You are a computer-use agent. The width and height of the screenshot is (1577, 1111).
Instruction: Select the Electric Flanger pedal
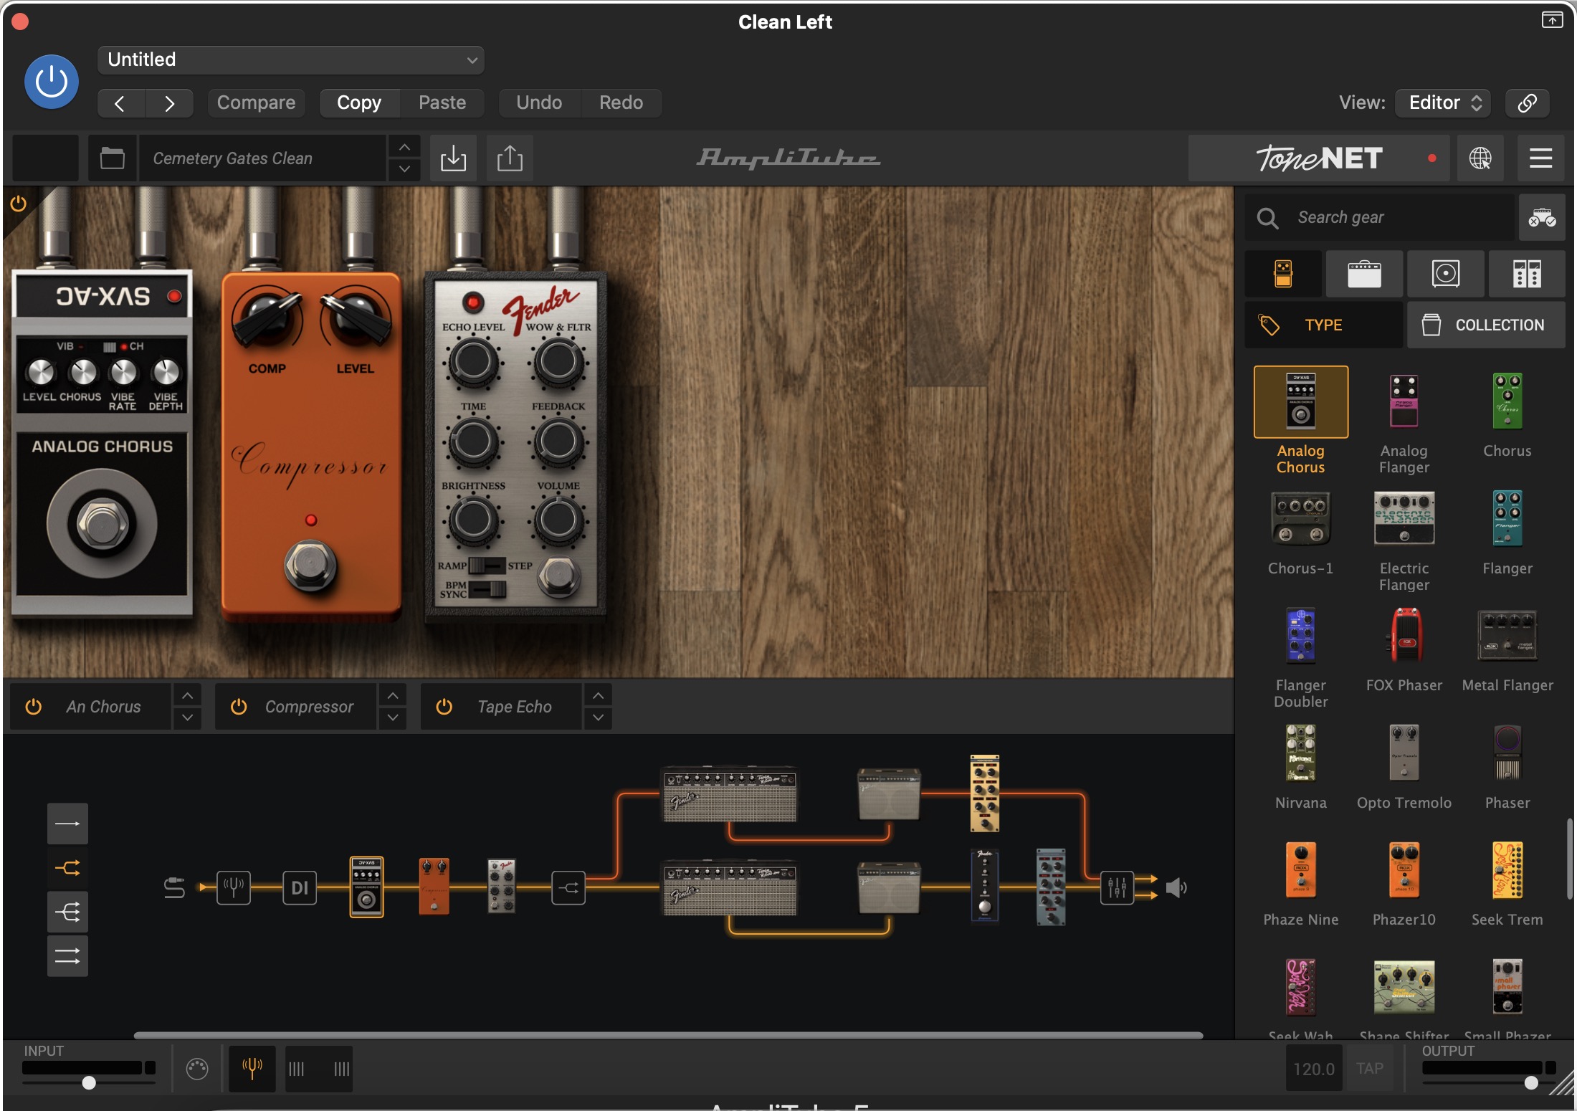pos(1404,519)
